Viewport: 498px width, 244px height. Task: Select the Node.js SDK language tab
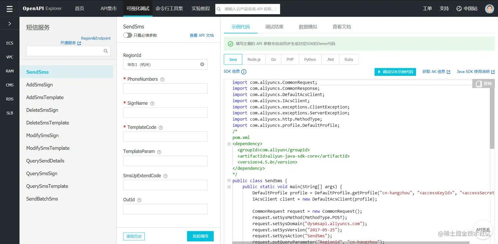[254, 59]
